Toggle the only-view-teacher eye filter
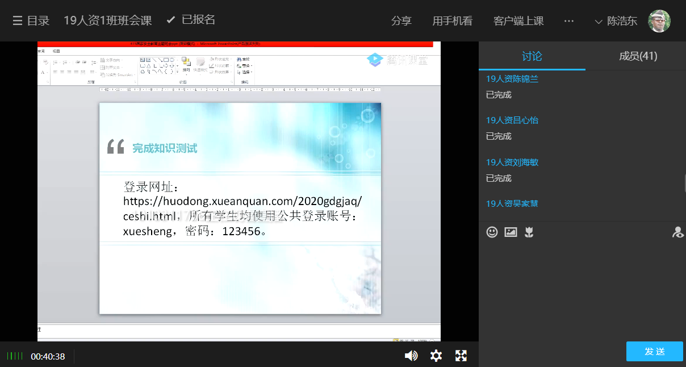This screenshot has height=367, width=686. [x=677, y=232]
